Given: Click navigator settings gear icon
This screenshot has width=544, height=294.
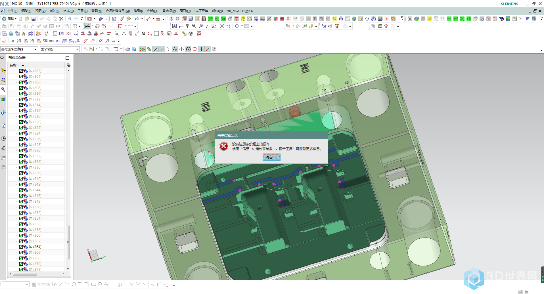Looking at the screenshot, I should coord(2,58).
